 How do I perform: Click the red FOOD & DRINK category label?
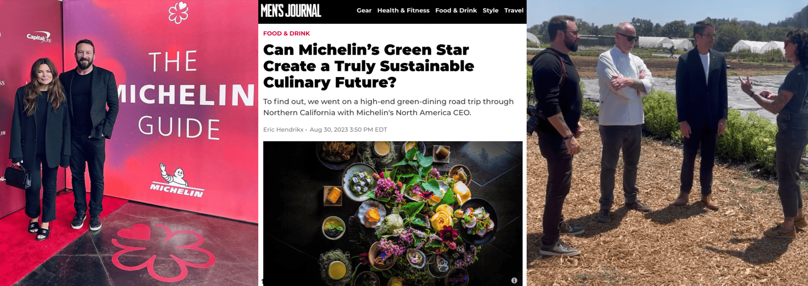286,33
